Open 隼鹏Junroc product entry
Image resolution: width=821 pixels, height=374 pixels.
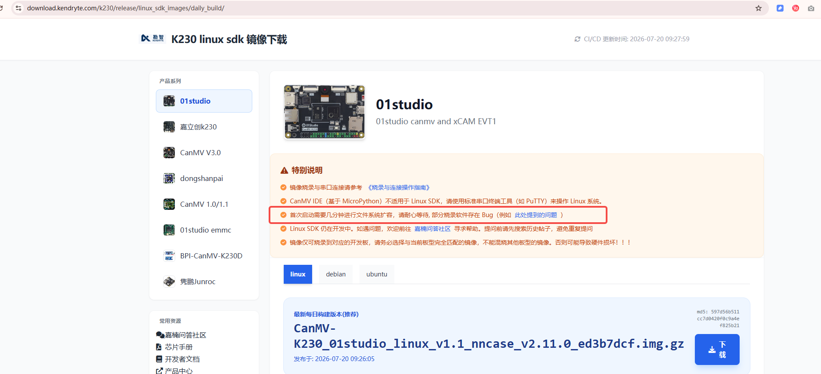[x=204, y=282]
